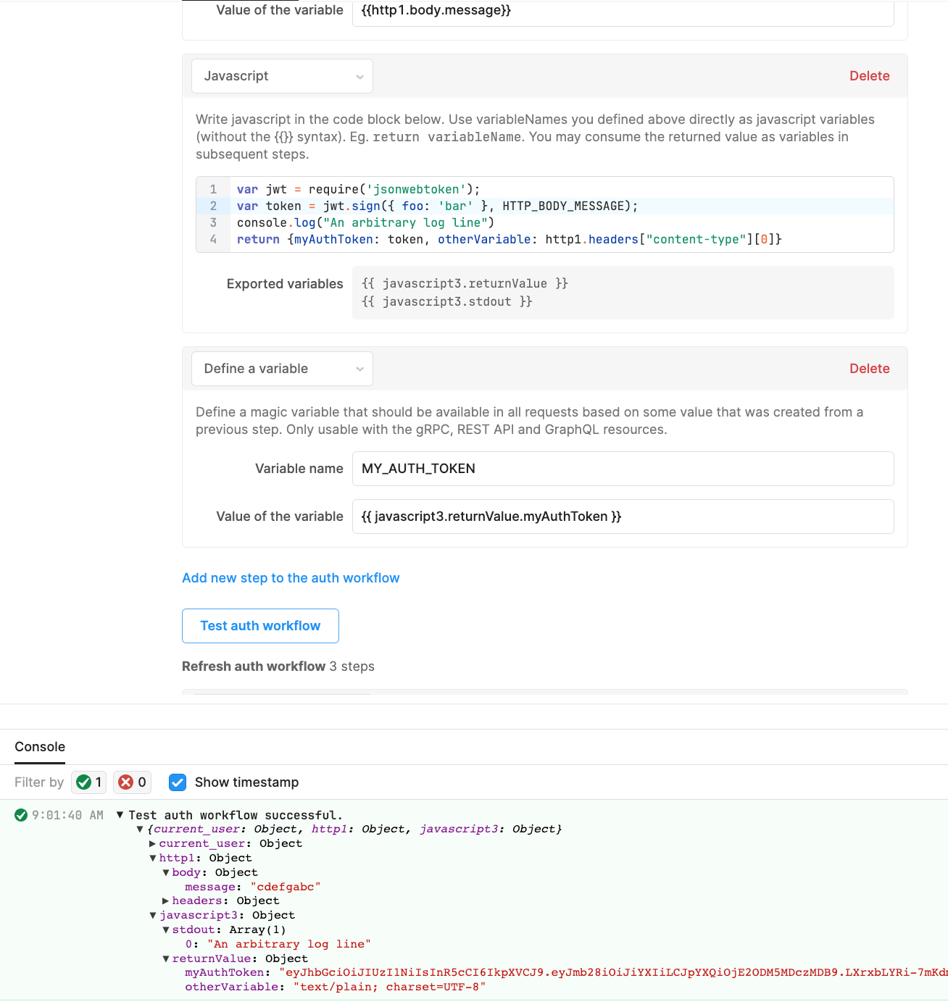Collapse the returnValue object node
This screenshot has width=948, height=1007.
click(x=166, y=959)
